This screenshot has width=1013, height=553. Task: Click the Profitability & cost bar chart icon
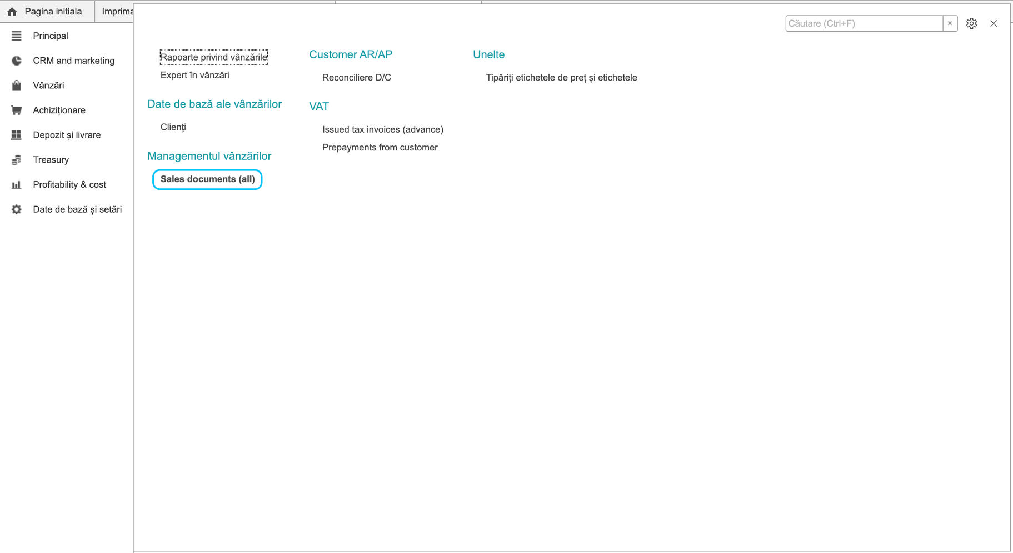click(17, 184)
